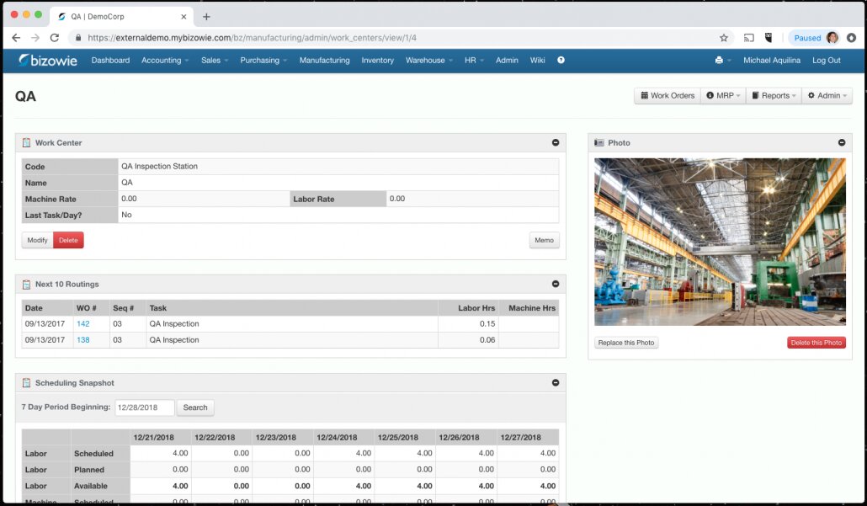Expand the MRP dropdown button
Screen dimensions: 867x506
click(723, 96)
